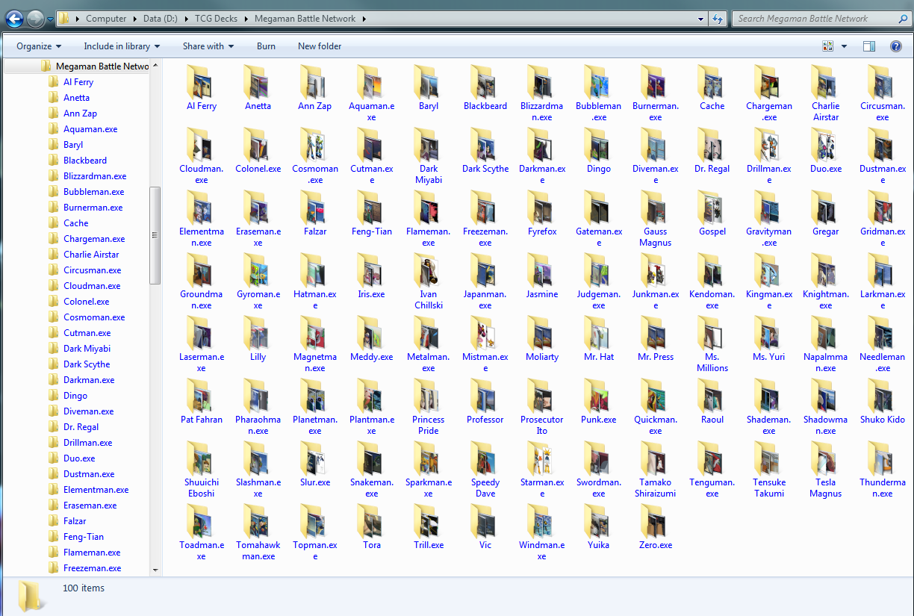This screenshot has height=616, width=914.
Task: Select the Princess Pride folder icon
Action: pyautogui.click(x=428, y=395)
